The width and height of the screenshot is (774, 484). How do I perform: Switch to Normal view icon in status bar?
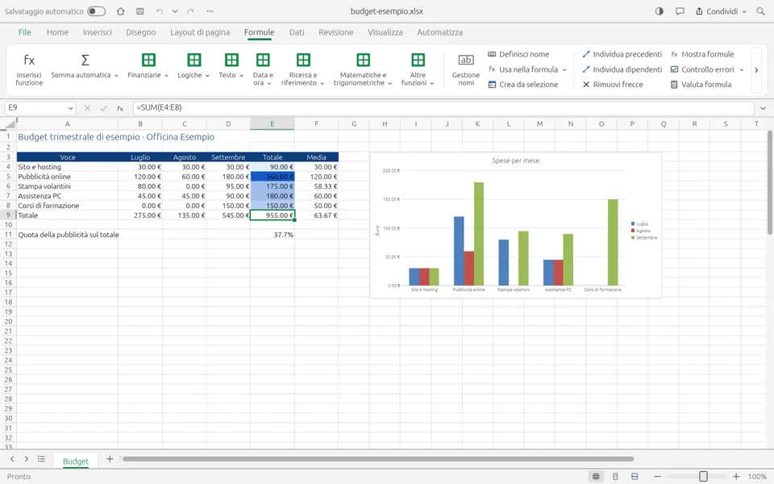tap(596, 477)
